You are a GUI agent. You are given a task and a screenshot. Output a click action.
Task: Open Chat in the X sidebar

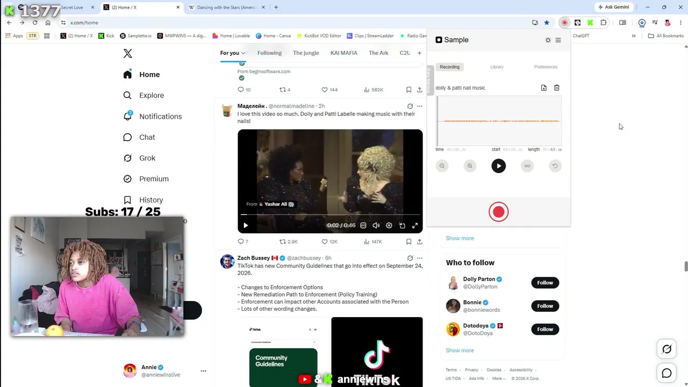point(139,137)
